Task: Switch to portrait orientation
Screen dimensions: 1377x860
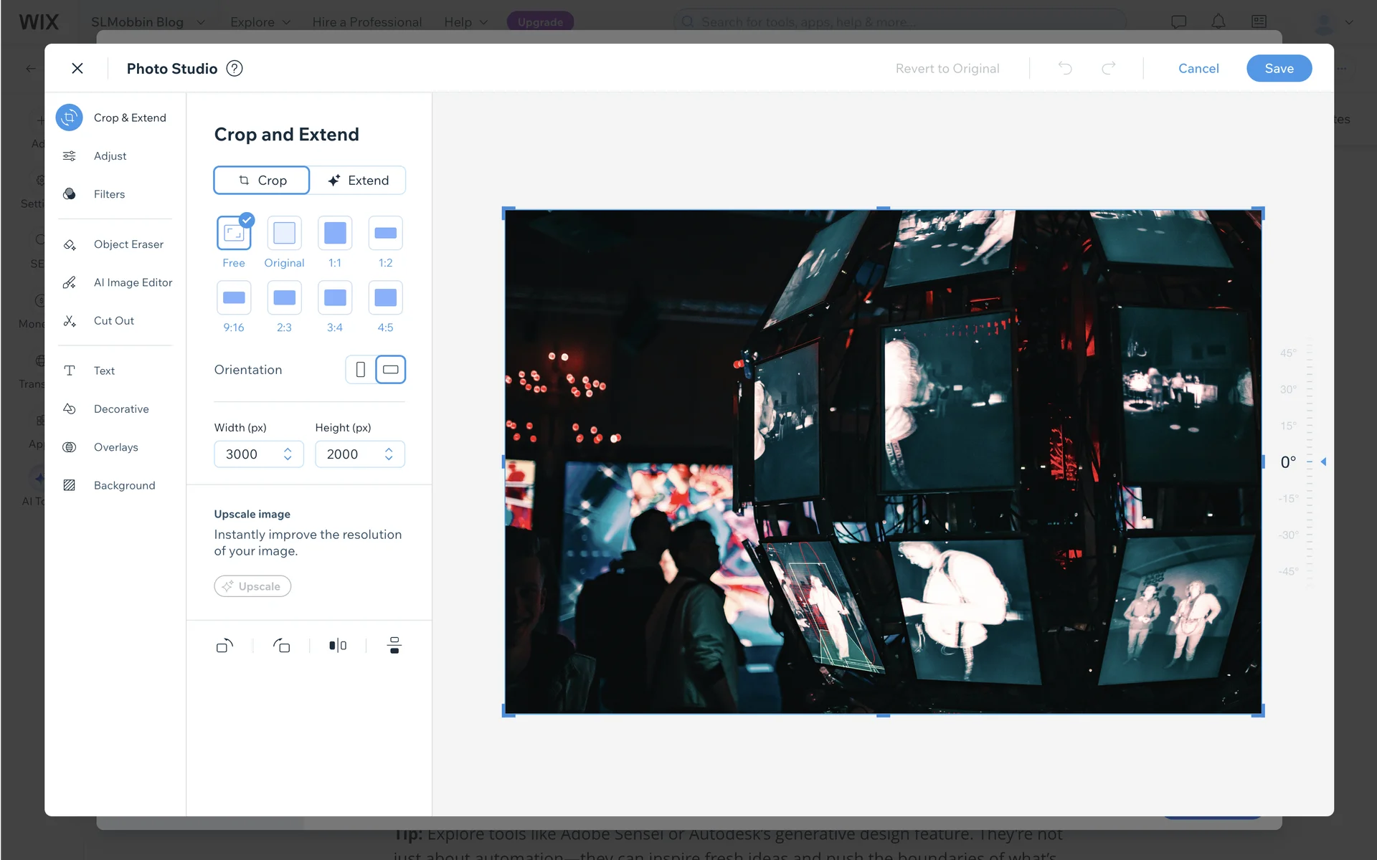Action: click(361, 370)
